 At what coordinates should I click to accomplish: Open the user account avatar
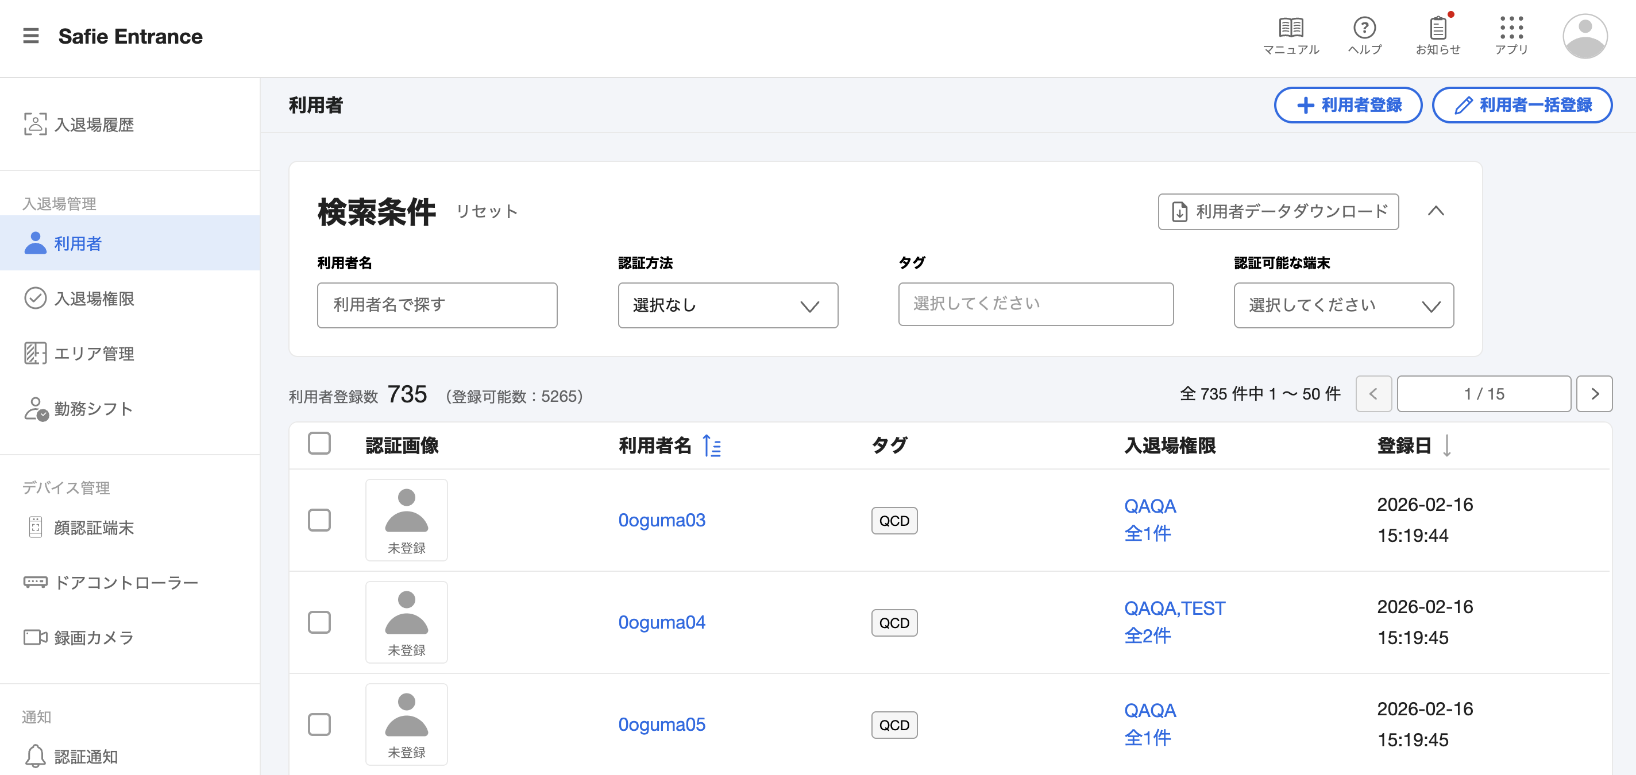point(1584,36)
